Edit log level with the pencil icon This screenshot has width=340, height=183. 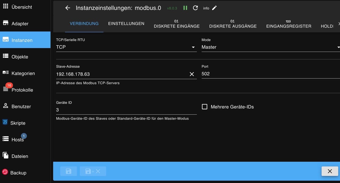214,8
